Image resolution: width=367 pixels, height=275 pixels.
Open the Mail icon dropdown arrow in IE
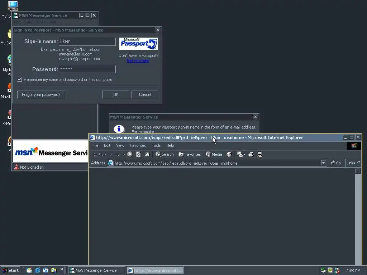(244, 155)
